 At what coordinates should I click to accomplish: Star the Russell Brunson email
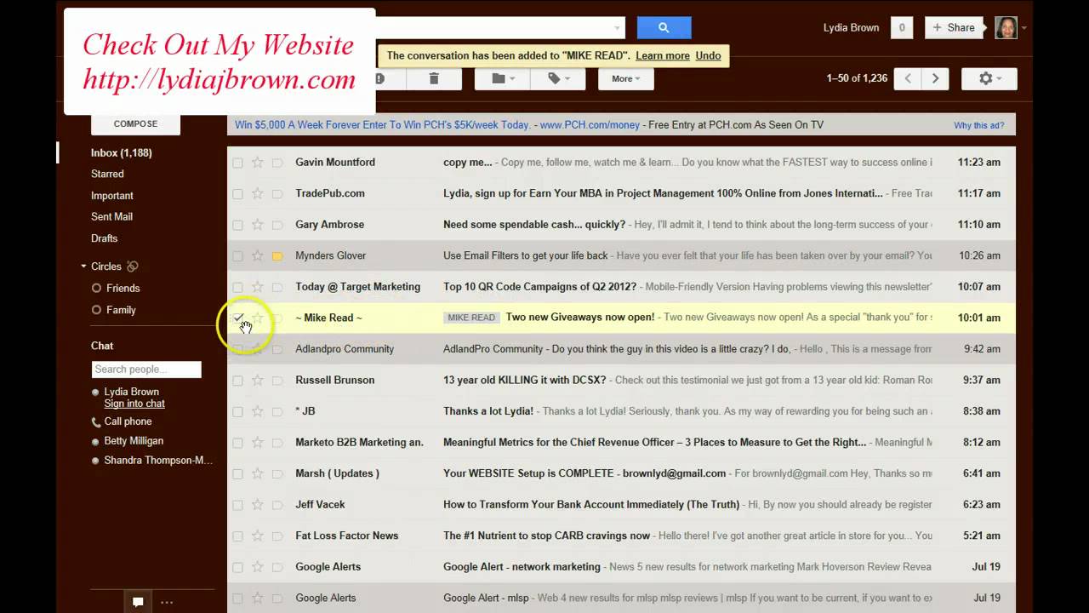pos(257,380)
